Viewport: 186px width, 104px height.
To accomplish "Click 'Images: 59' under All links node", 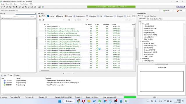I will click(149, 33).
